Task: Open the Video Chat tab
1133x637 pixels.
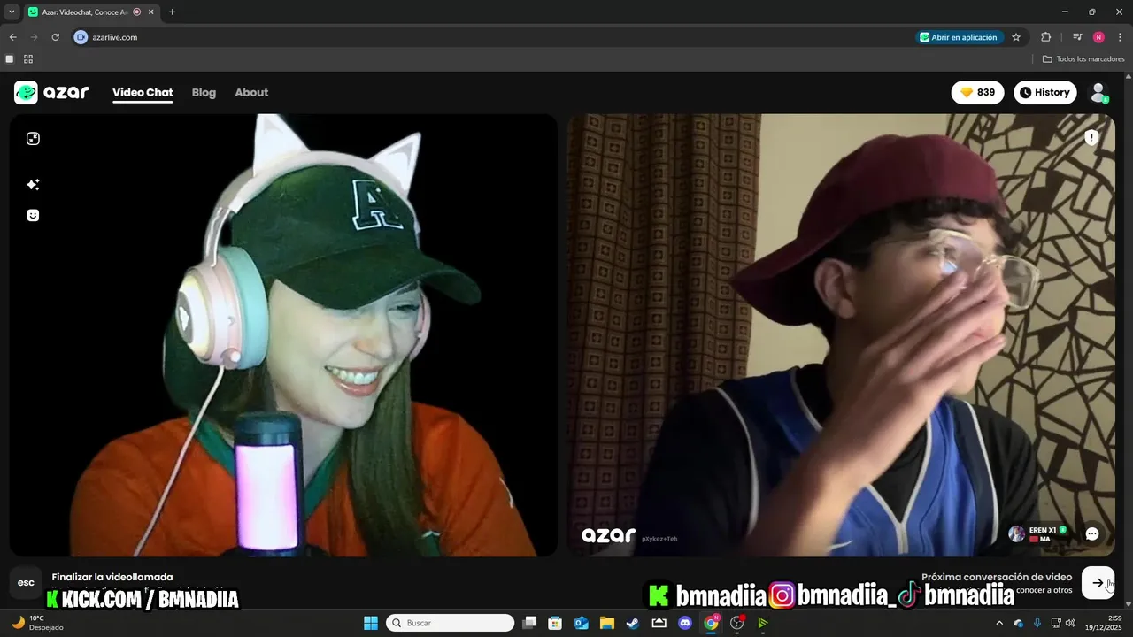Action: pos(143,92)
